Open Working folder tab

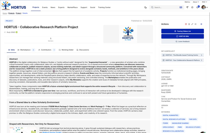[66, 50]
